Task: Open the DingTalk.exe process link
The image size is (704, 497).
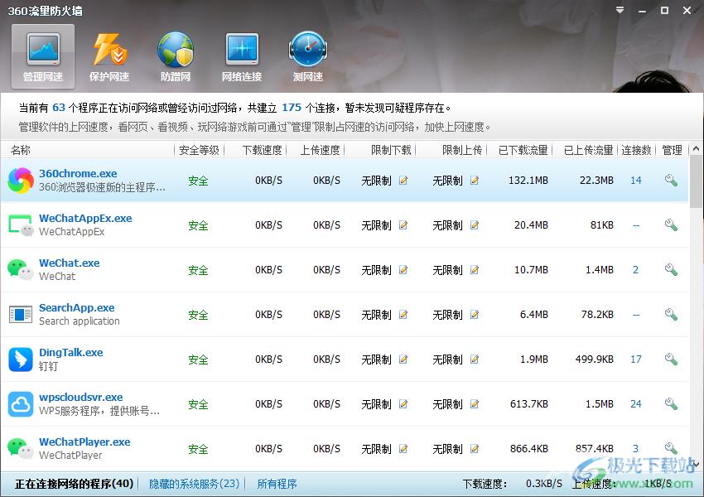Action: tap(71, 352)
